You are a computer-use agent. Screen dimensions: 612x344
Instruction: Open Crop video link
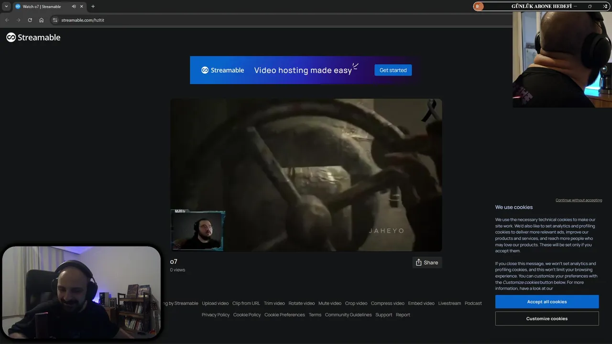click(x=356, y=303)
